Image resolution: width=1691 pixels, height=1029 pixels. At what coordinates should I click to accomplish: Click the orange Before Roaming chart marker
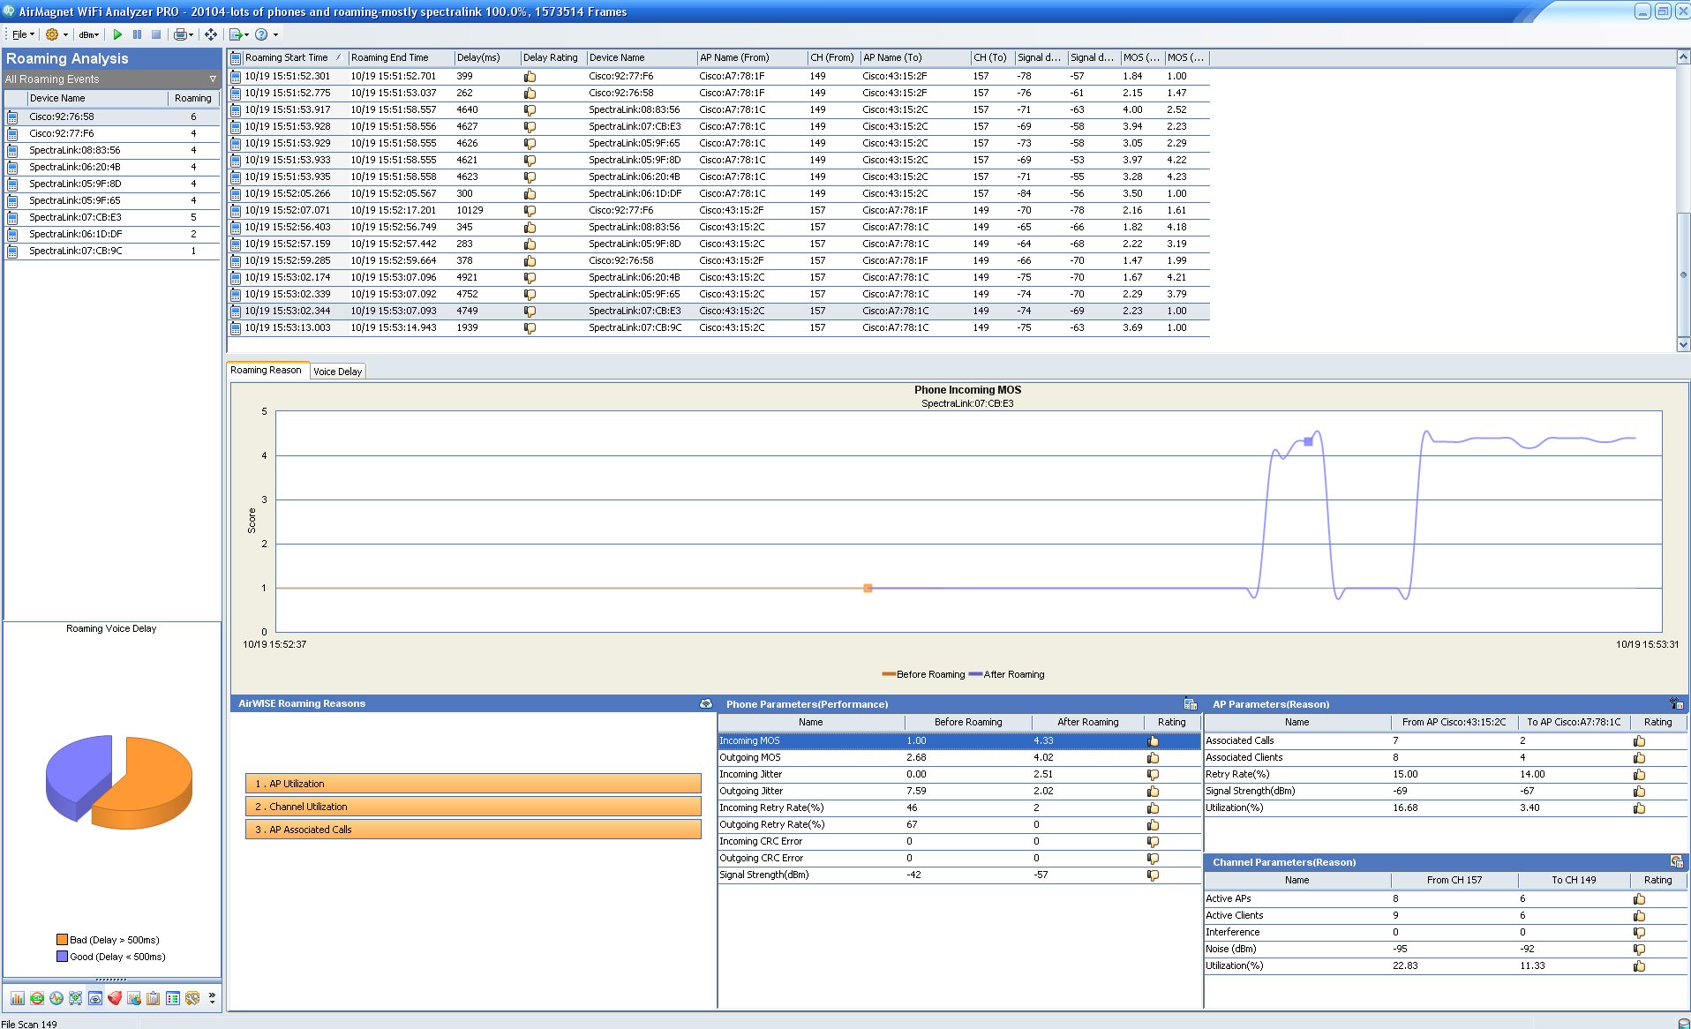coord(868,588)
